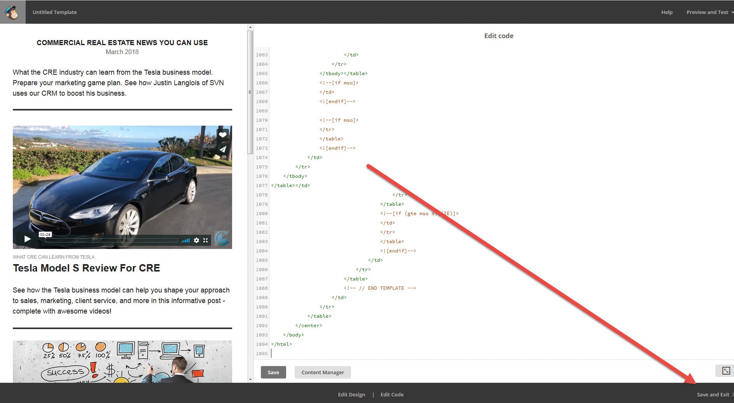
Task: Open video settings gear icon
Action: pyautogui.click(x=196, y=240)
